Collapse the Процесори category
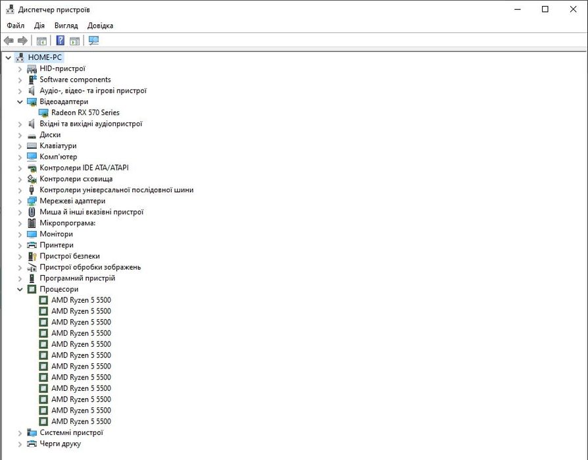This screenshot has width=588, height=460. (20, 290)
